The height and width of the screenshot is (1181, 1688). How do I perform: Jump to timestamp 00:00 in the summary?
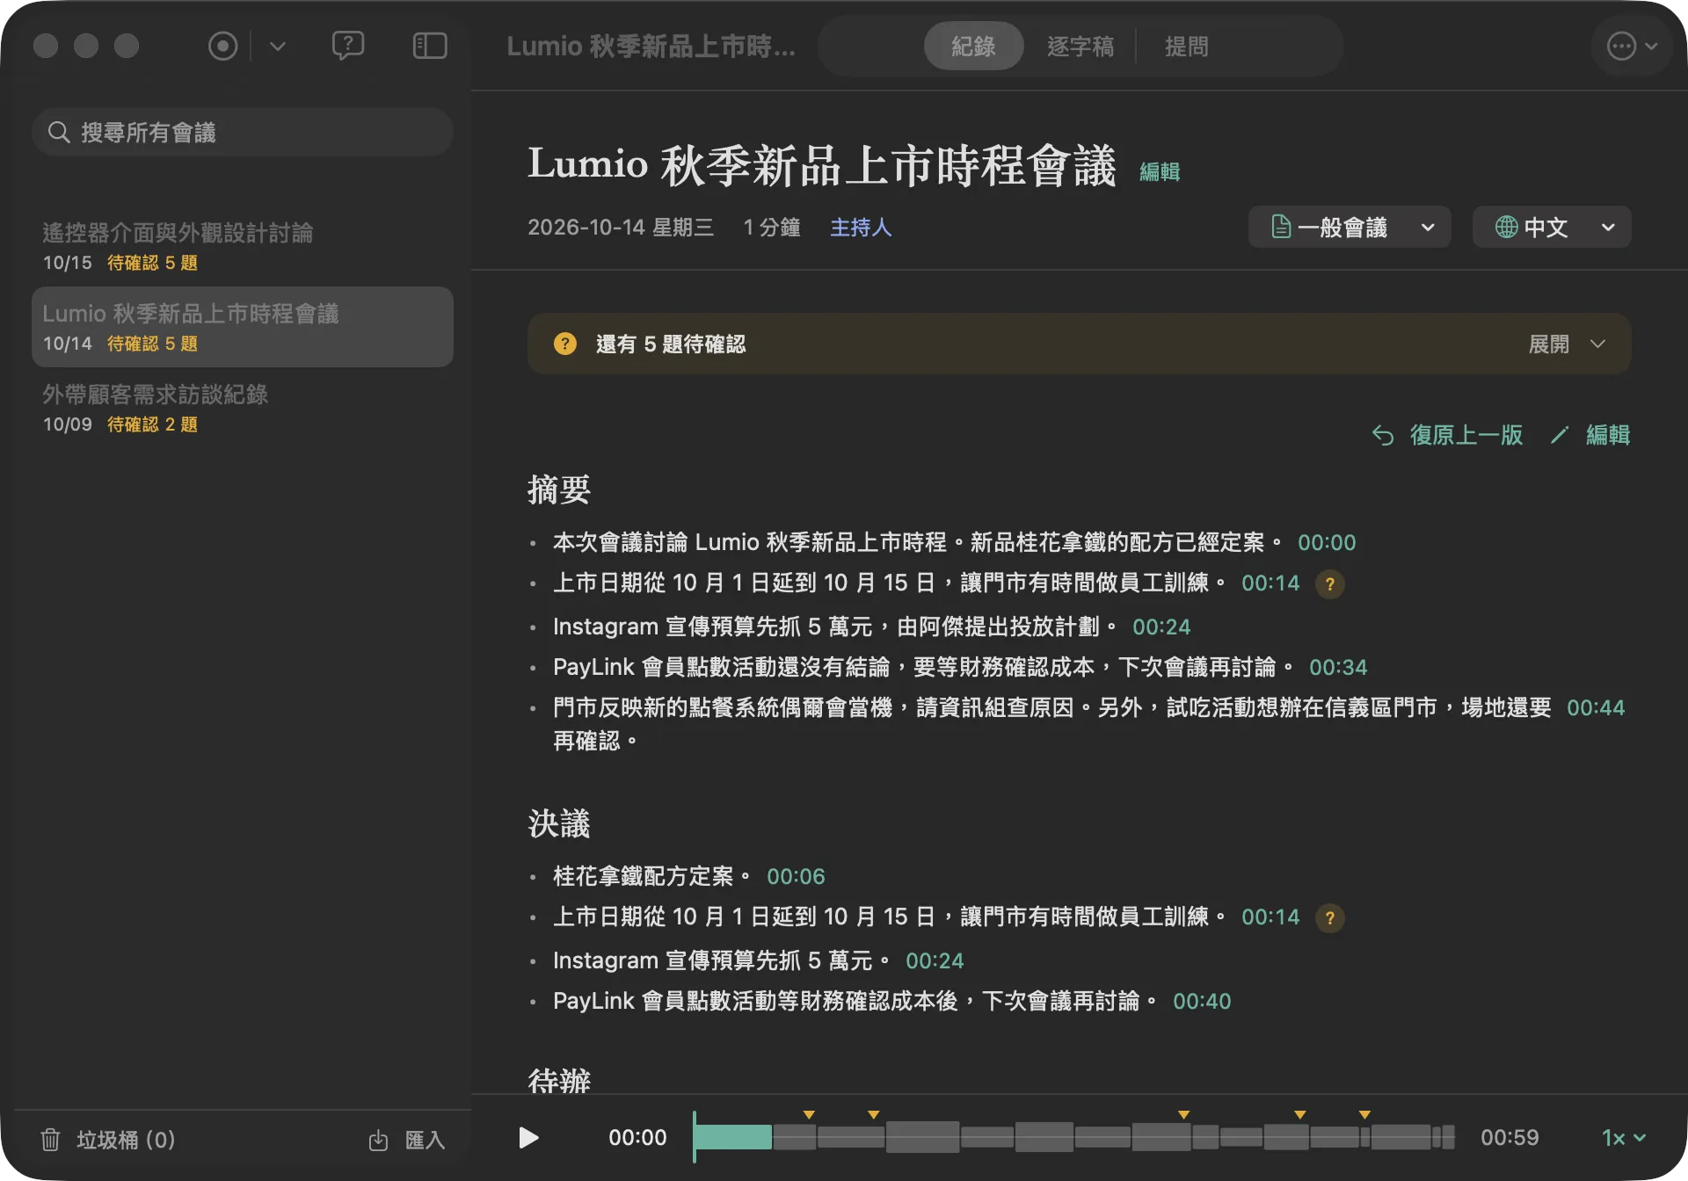pyautogui.click(x=1327, y=542)
